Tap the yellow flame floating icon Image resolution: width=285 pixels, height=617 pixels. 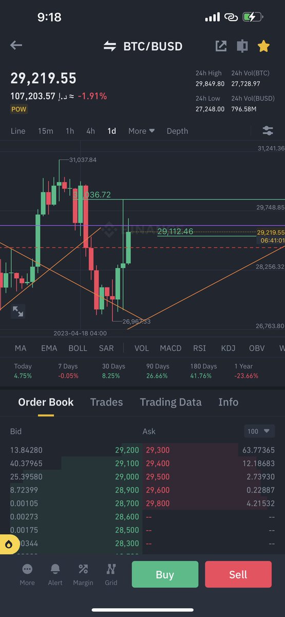[9, 545]
